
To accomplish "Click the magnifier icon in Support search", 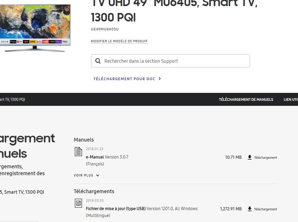I will click(x=98, y=61).
